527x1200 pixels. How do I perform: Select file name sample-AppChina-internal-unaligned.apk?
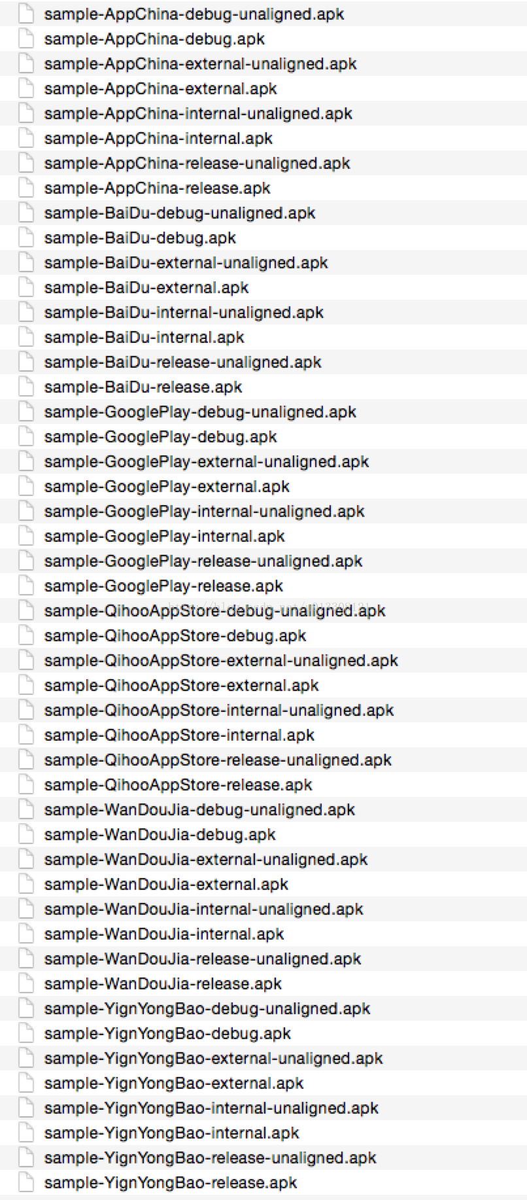coord(198,114)
